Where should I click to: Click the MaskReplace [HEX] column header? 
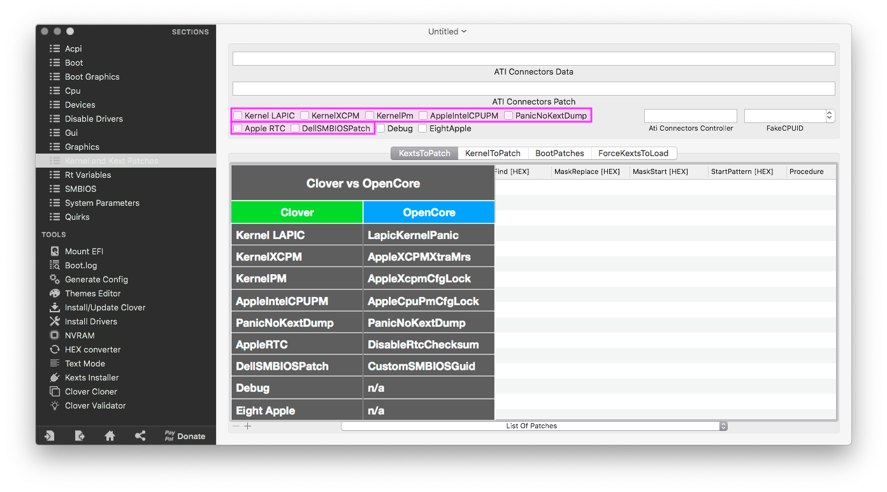tap(590, 171)
